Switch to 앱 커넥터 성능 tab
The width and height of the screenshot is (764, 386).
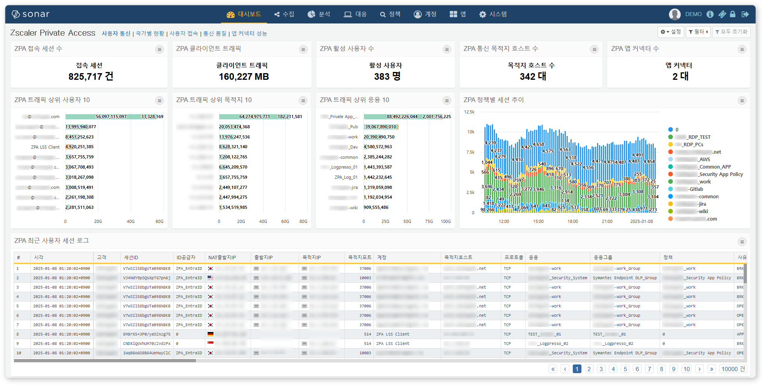[249, 34]
